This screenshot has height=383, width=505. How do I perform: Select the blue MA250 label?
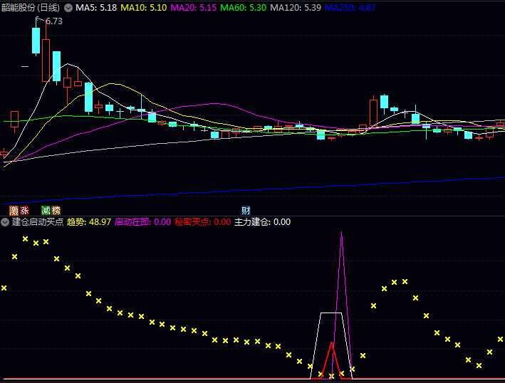pos(350,8)
